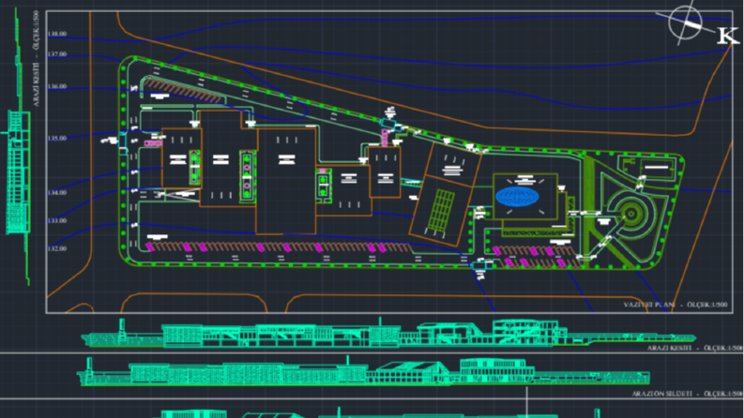The width and height of the screenshot is (744, 418).
Task: Click the 132.00 contour elevation label
Action: pyautogui.click(x=57, y=248)
